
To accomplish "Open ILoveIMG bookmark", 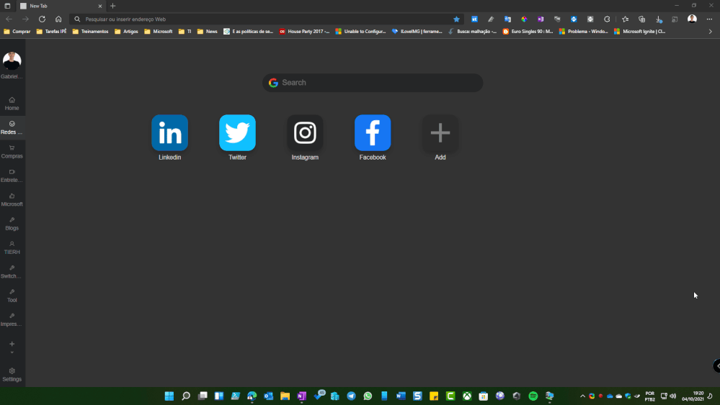I will click(x=417, y=32).
